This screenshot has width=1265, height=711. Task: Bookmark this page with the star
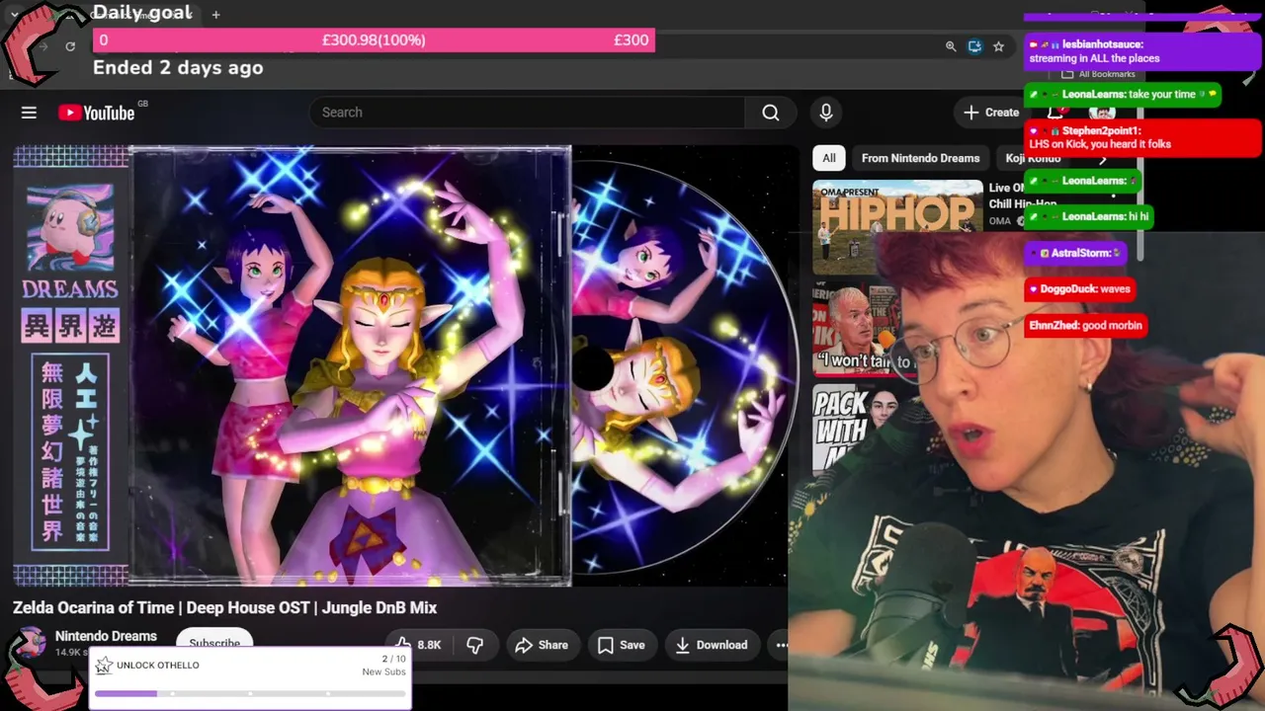tap(998, 46)
